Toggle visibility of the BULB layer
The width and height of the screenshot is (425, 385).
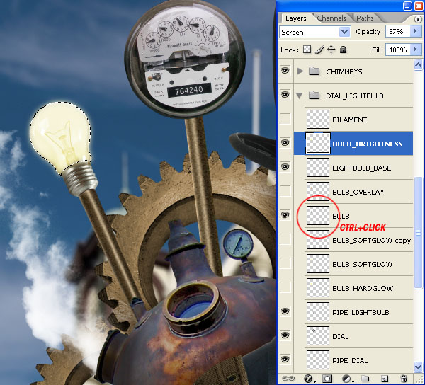[x=285, y=215]
